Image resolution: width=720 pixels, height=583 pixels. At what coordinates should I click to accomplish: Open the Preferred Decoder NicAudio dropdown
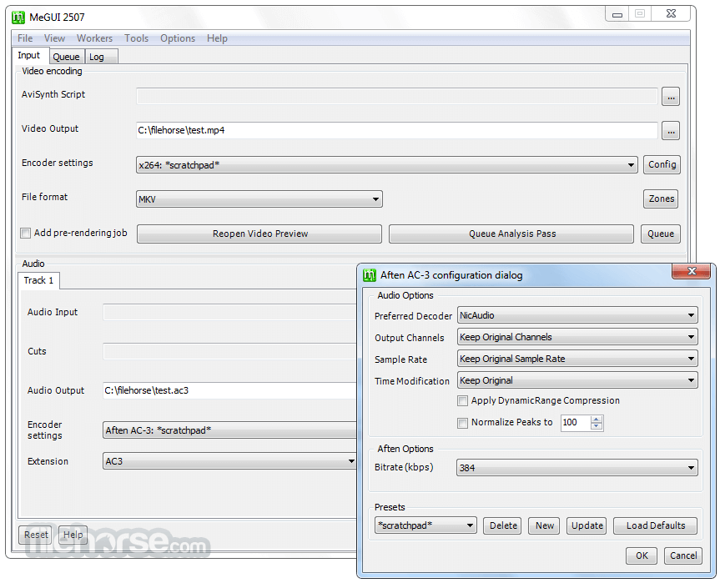tap(577, 315)
